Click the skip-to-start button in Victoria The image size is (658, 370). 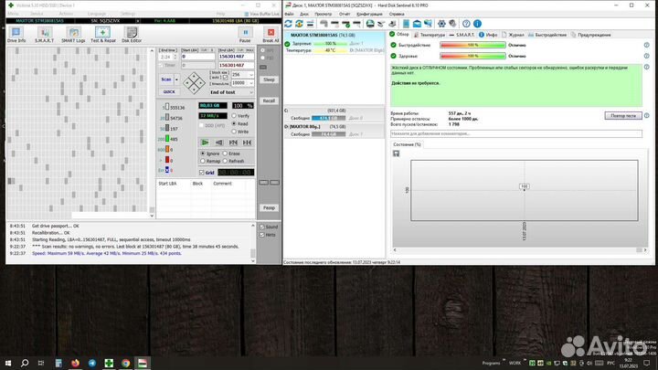click(x=233, y=143)
